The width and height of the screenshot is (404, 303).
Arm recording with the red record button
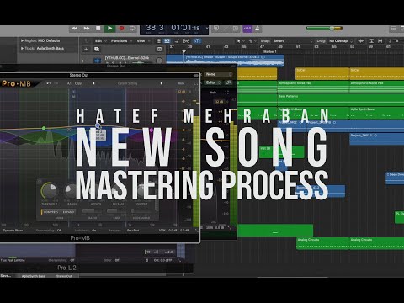point(122,29)
